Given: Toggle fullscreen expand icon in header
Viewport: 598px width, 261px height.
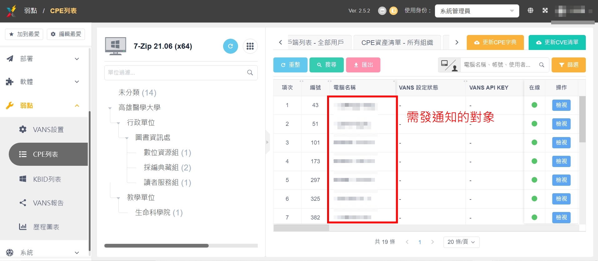Looking at the screenshot, I should click(545, 10).
